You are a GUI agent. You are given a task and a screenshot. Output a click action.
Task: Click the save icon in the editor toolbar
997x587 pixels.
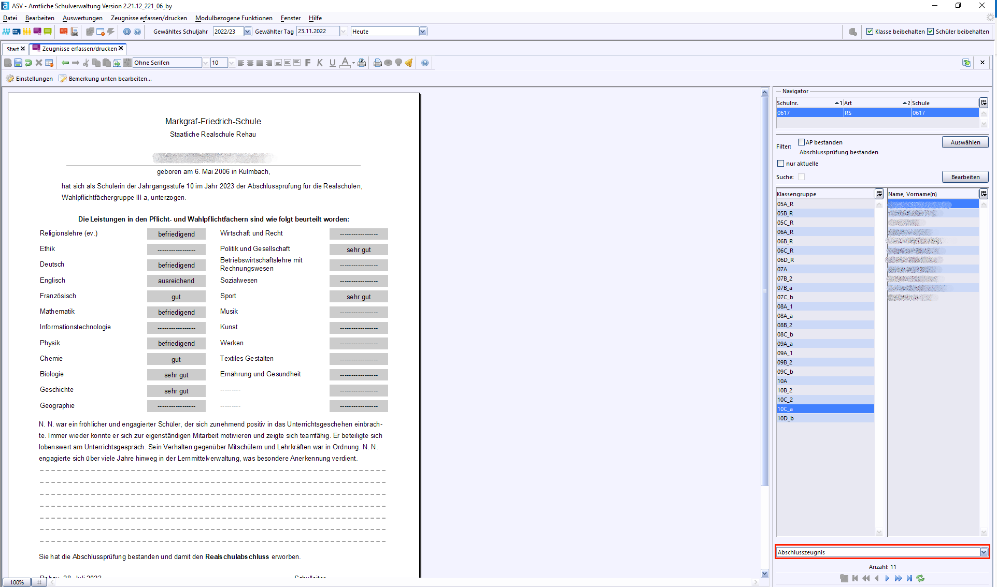coord(18,63)
